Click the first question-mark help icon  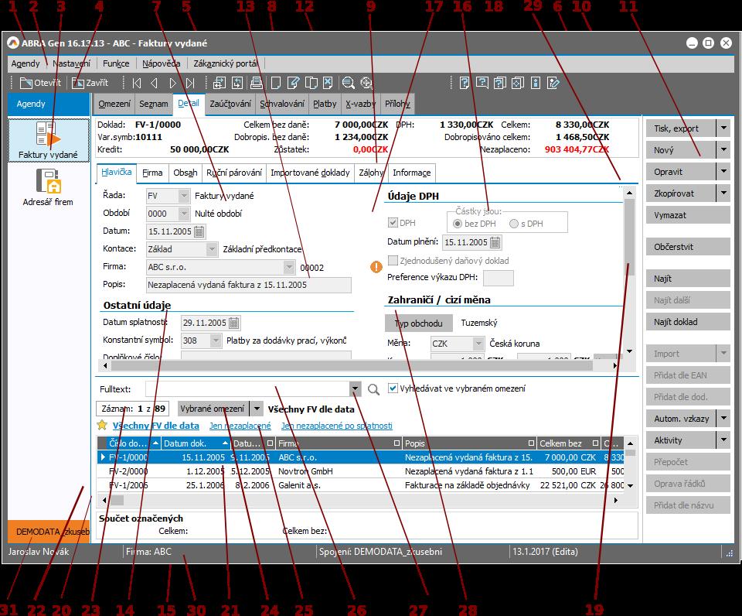pyautogui.click(x=465, y=84)
